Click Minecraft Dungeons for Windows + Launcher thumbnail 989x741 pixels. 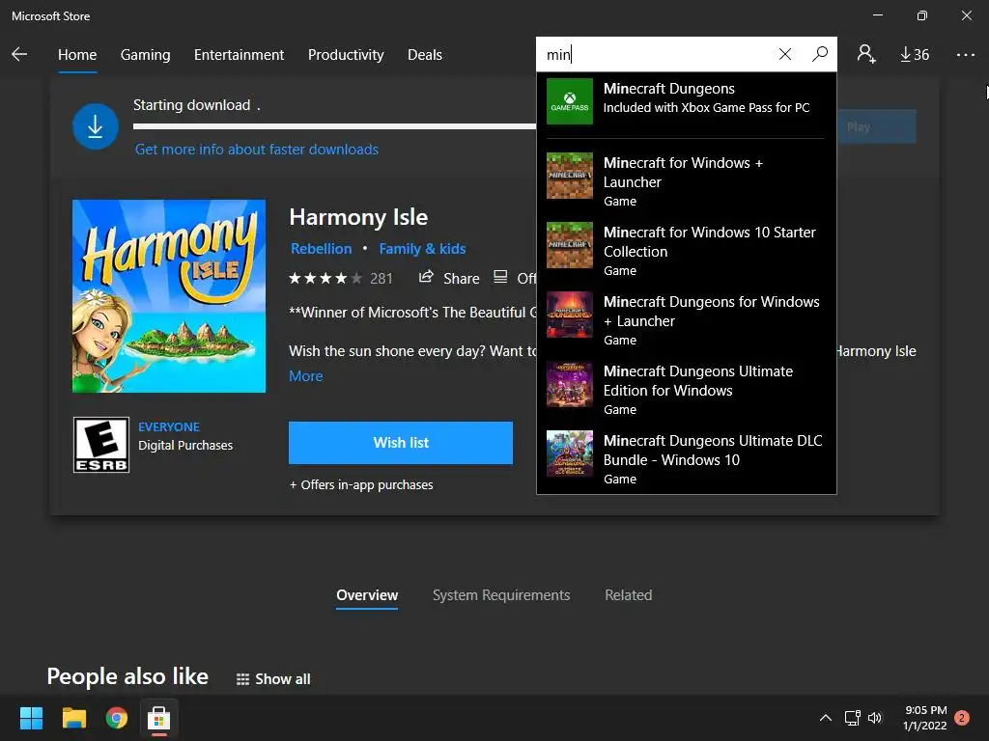[570, 315]
